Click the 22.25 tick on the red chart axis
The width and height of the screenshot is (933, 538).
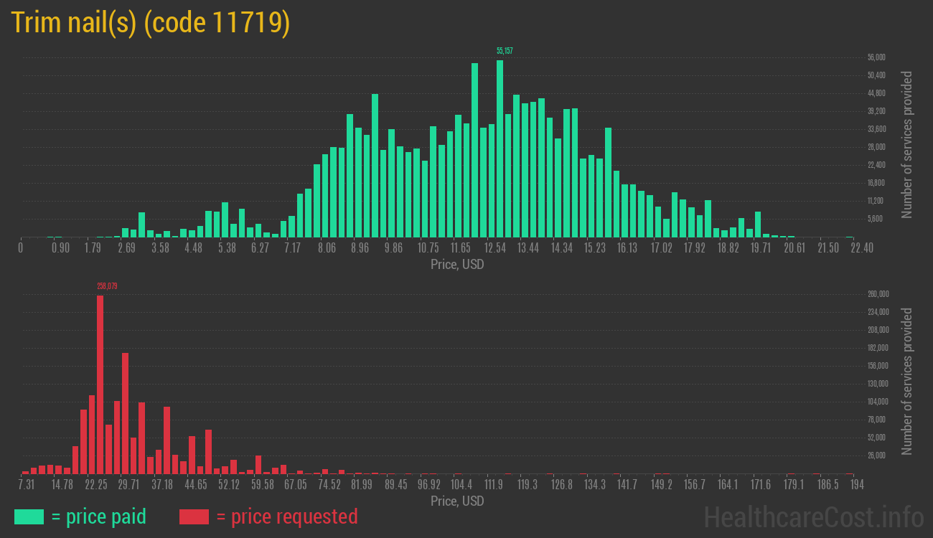(x=96, y=485)
